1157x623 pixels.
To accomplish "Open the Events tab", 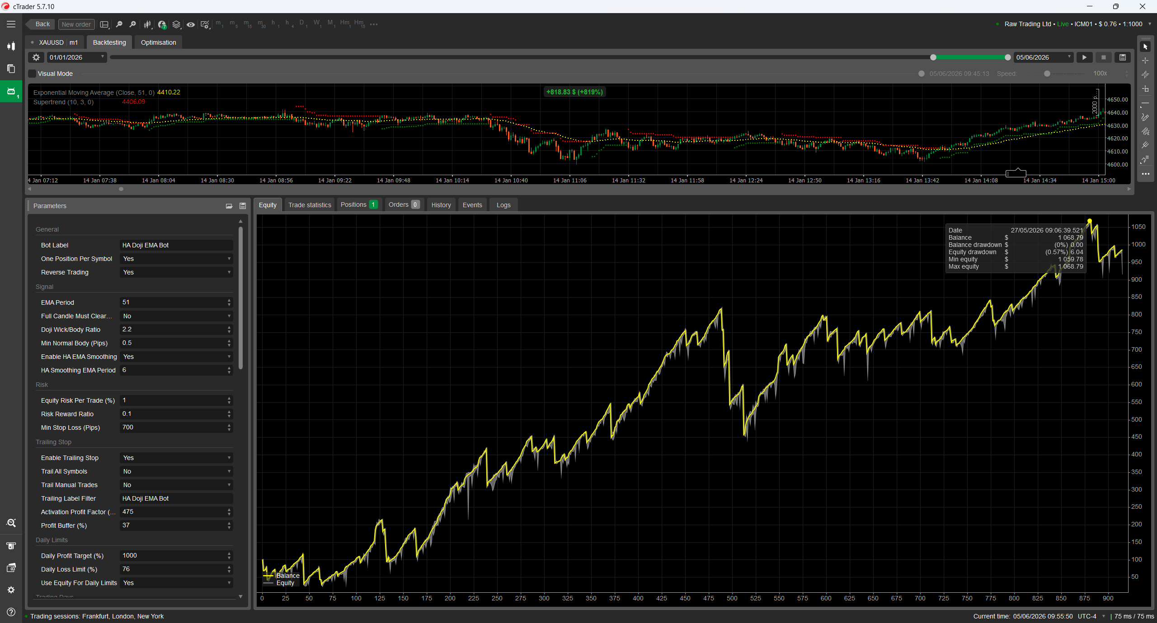I will [472, 205].
